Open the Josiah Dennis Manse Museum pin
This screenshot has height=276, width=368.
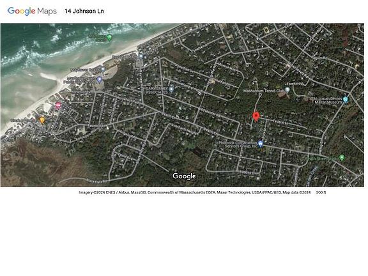[x=345, y=100]
